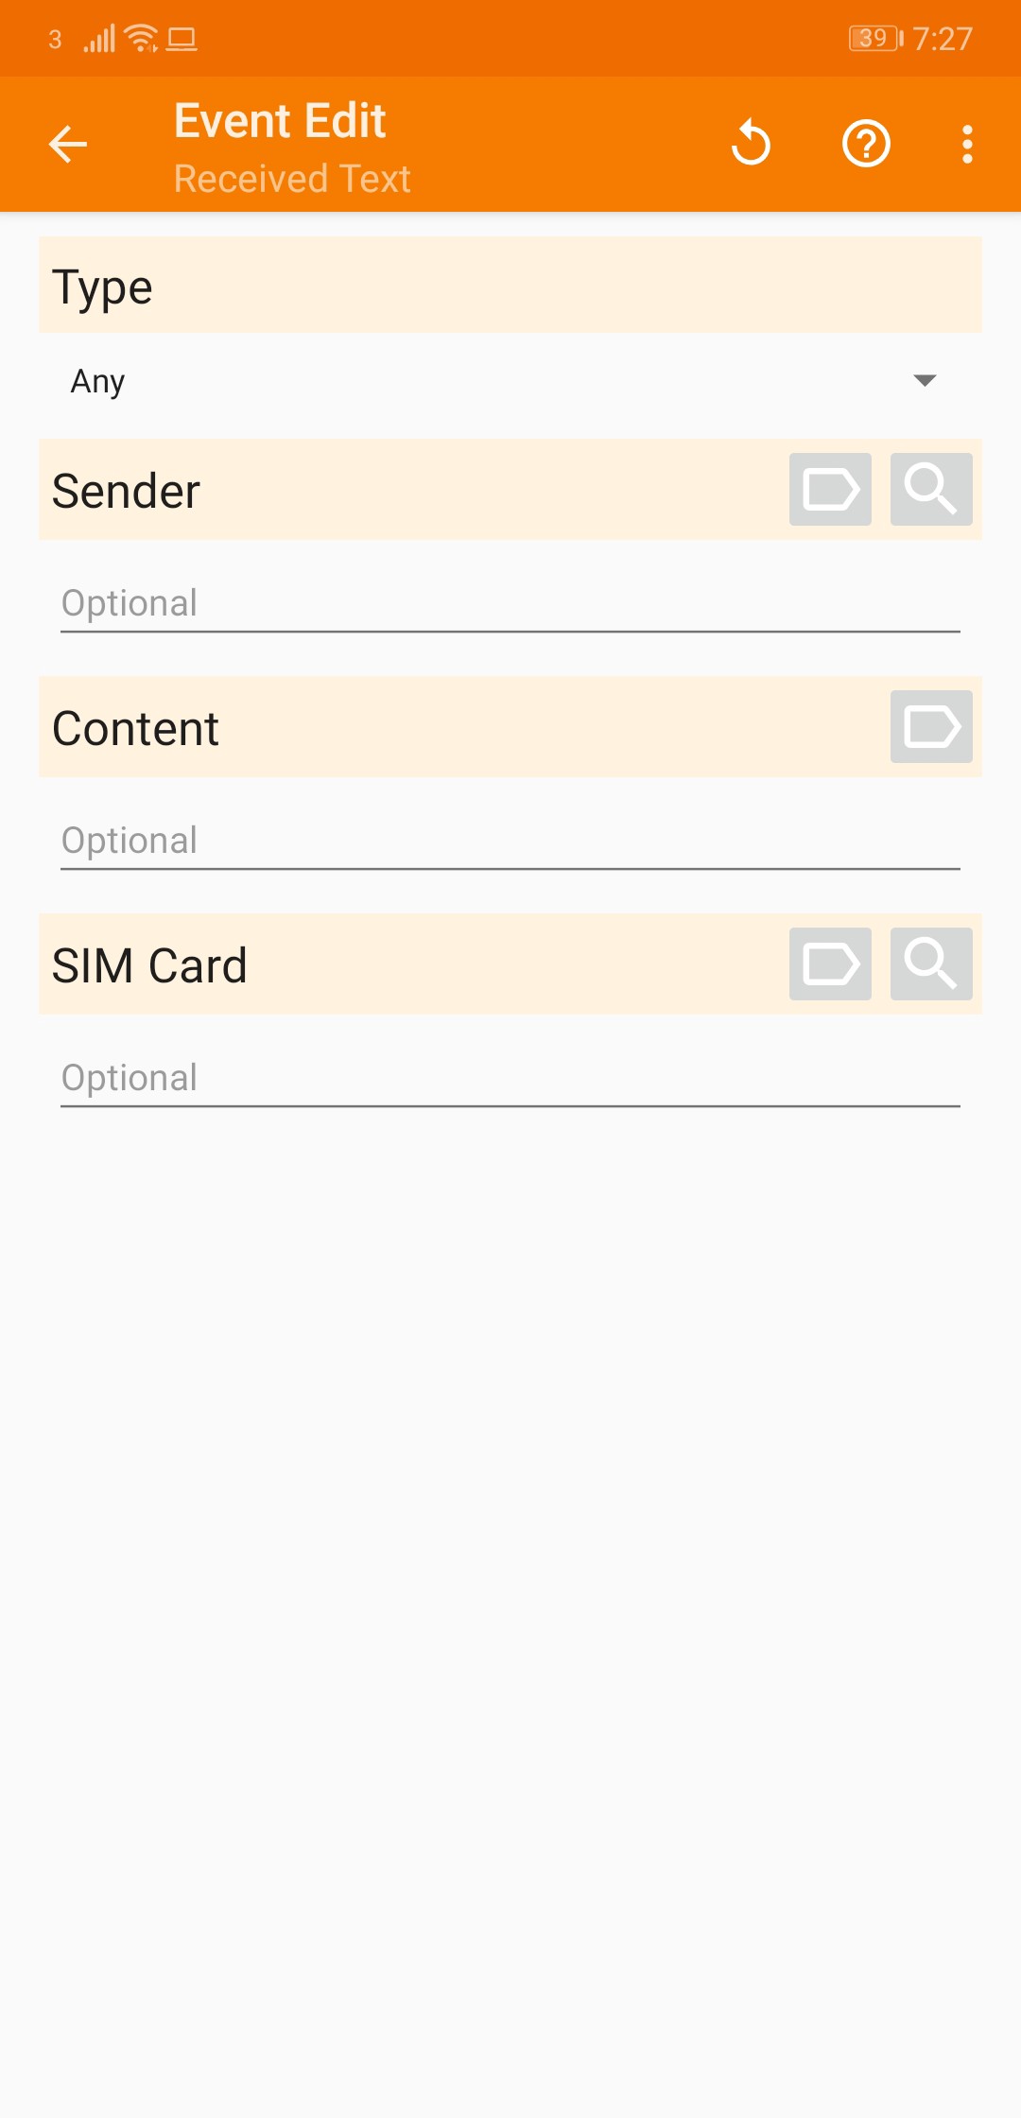Viewport: 1021px width, 2118px height.
Task: Click the reset (undo) icon in the toolbar
Action: (752, 145)
